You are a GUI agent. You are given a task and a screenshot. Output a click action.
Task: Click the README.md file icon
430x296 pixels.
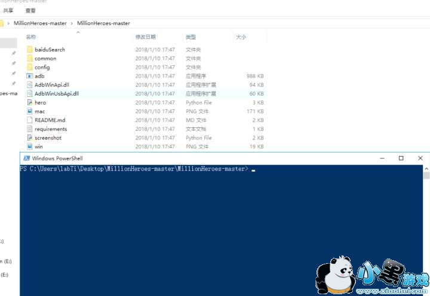pos(30,120)
